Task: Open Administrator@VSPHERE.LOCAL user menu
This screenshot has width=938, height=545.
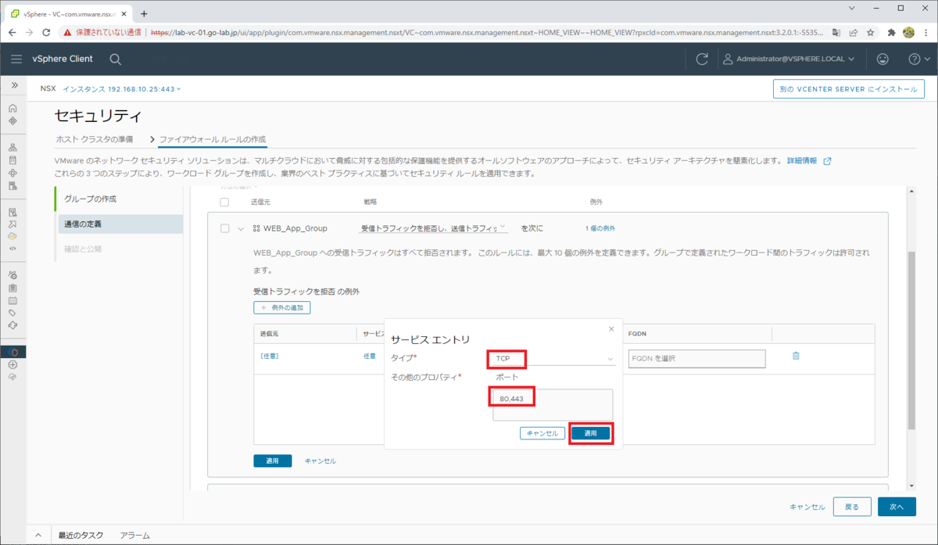Action: point(788,59)
